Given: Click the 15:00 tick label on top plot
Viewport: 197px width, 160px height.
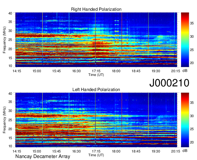Looking at the screenshot, I should tap(37, 71).
